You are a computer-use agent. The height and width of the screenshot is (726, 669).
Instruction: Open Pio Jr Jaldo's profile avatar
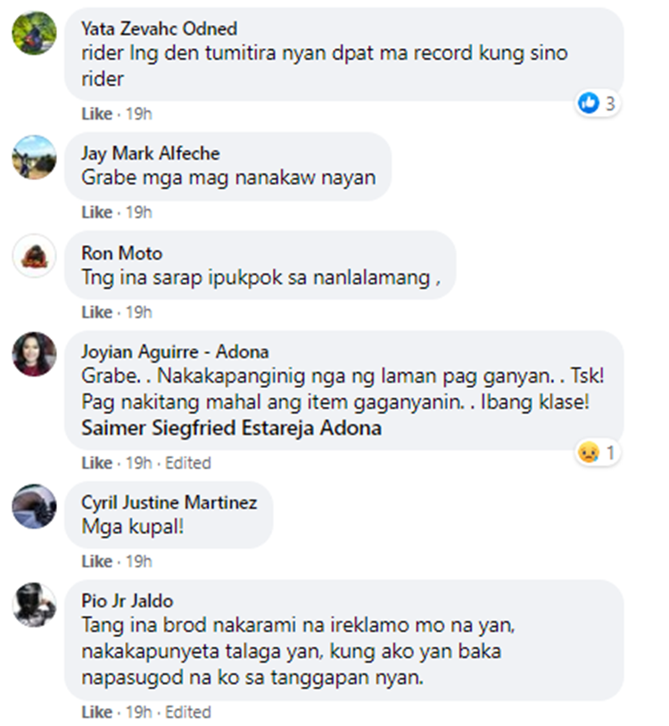(34, 605)
